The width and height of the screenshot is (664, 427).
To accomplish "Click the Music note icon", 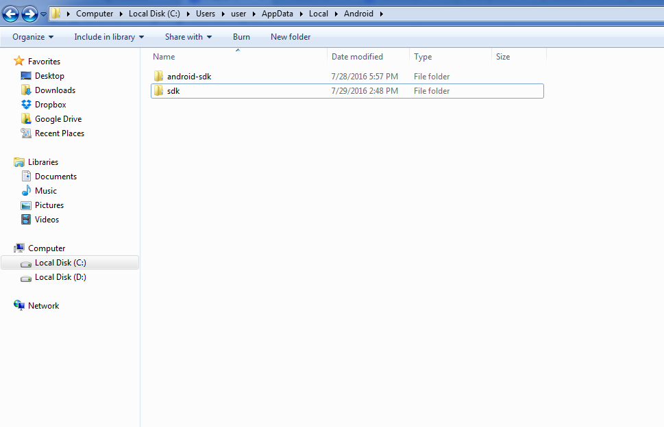I will 26,191.
